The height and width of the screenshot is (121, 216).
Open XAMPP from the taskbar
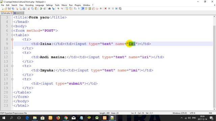click(x=105, y=118)
